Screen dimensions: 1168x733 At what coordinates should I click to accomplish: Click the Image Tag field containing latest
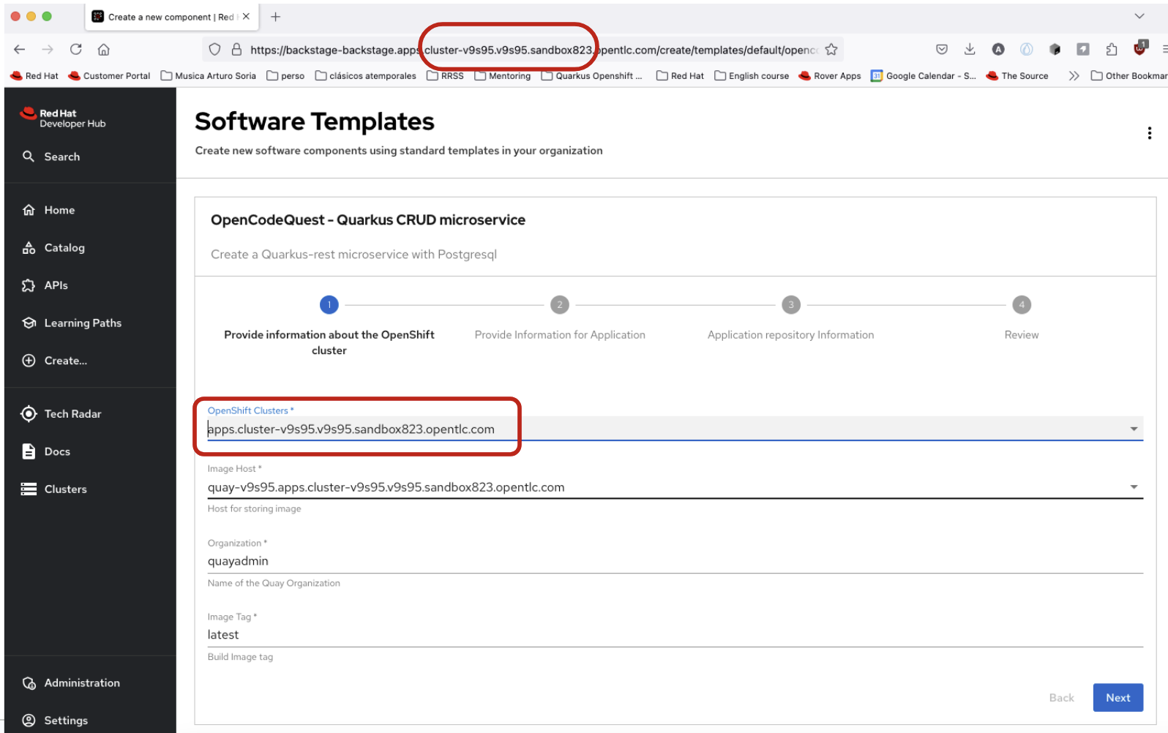coord(675,635)
